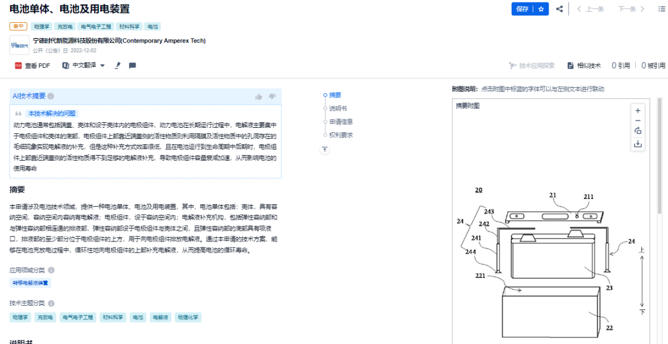Screen dimensions: 668x344
Task: Click the translate icon beside 中文翻译
Action: (x=66, y=65)
